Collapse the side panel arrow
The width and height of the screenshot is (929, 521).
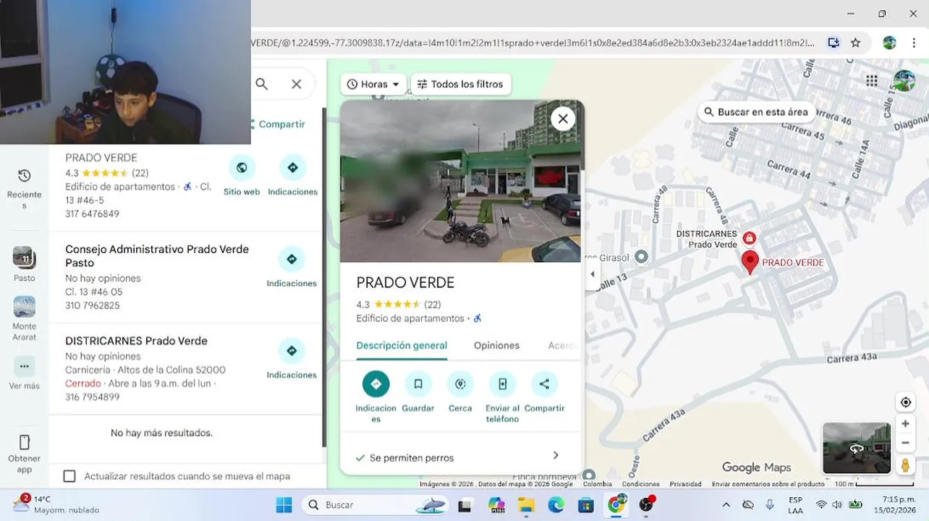(593, 274)
